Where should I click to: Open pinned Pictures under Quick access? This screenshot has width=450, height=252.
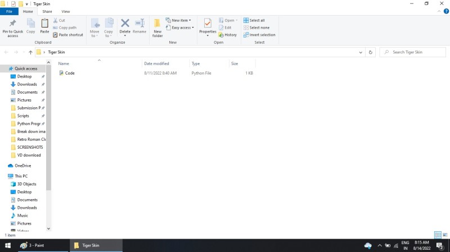pyautogui.click(x=24, y=100)
